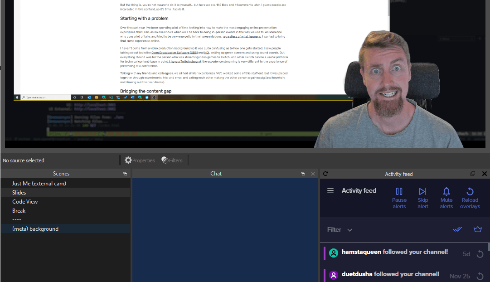The height and width of the screenshot is (282, 490).
Task: Open Properties for the selected source
Action: coord(140,160)
